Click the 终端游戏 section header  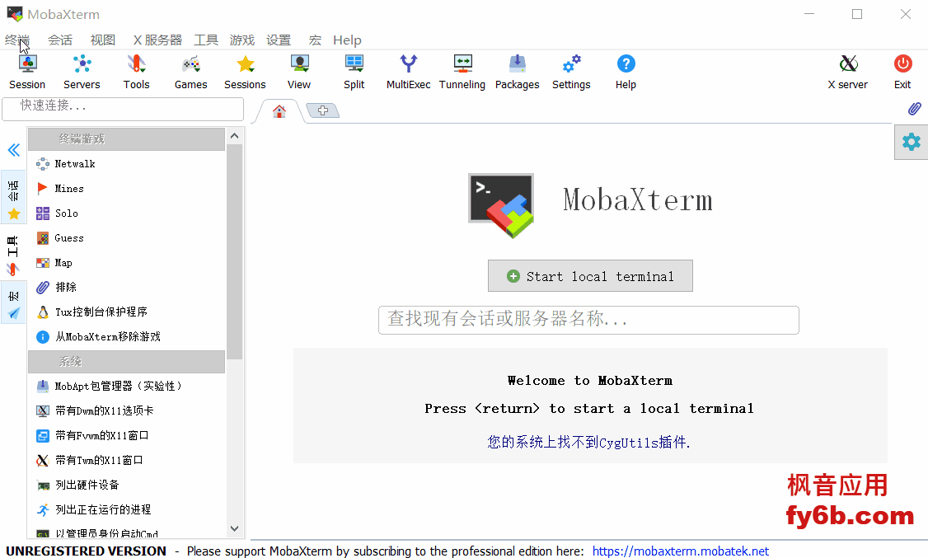click(x=127, y=139)
